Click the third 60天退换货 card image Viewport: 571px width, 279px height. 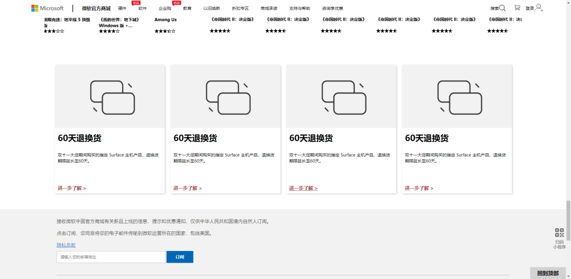point(341,96)
